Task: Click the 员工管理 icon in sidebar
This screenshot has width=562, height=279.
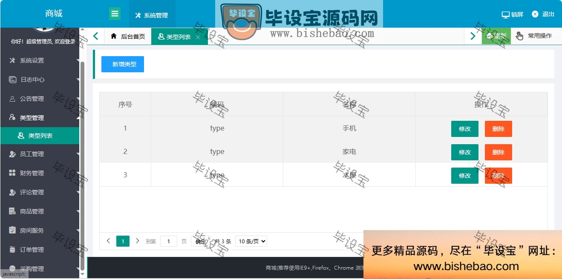Action: point(12,154)
